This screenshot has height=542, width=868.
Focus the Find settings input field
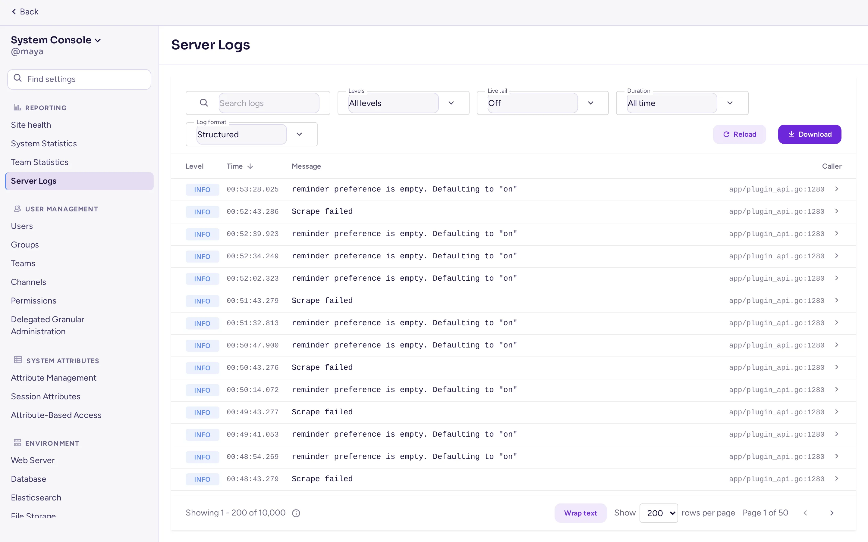pyautogui.click(x=79, y=79)
